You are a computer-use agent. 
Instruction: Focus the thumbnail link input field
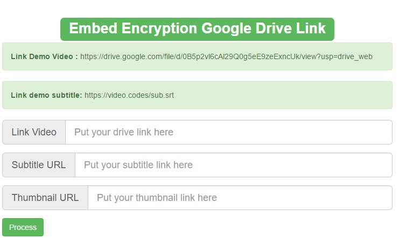(240, 198)
